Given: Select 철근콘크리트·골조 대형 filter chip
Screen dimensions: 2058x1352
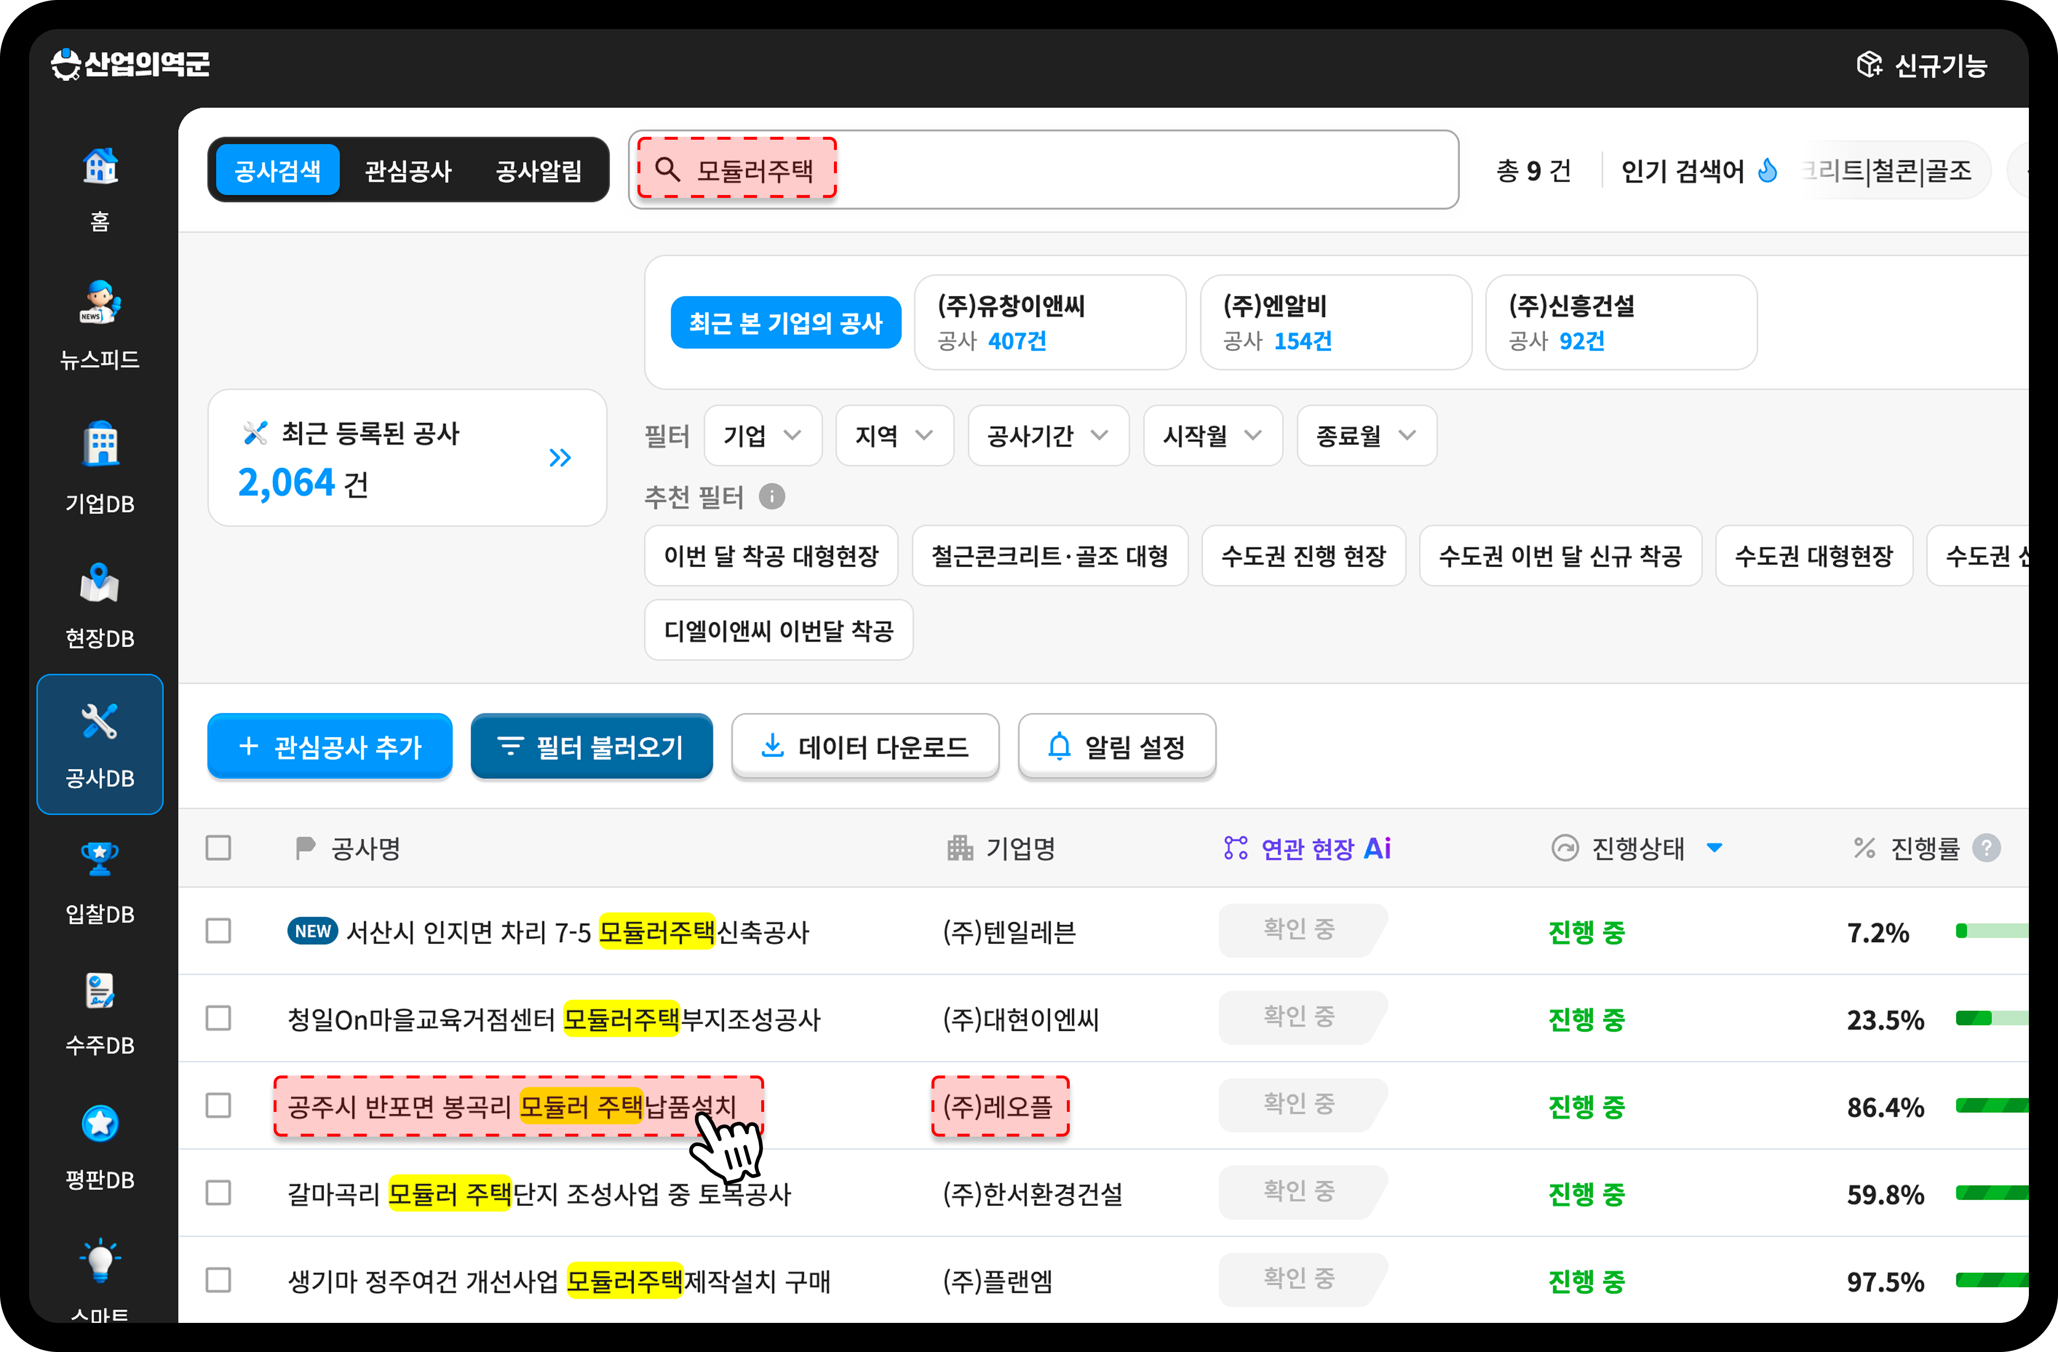Looking at the screenshot, I should (x=1050, y=556).
